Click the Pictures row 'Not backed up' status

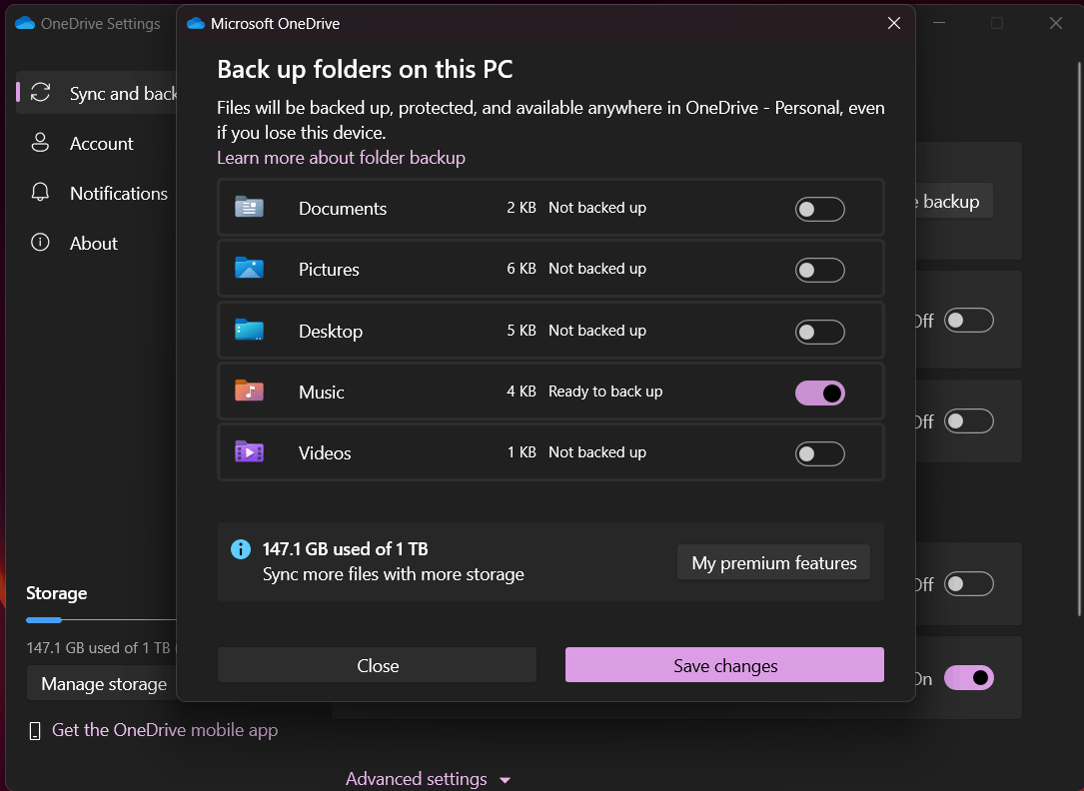pyautogui.click(x=597, y=268)
